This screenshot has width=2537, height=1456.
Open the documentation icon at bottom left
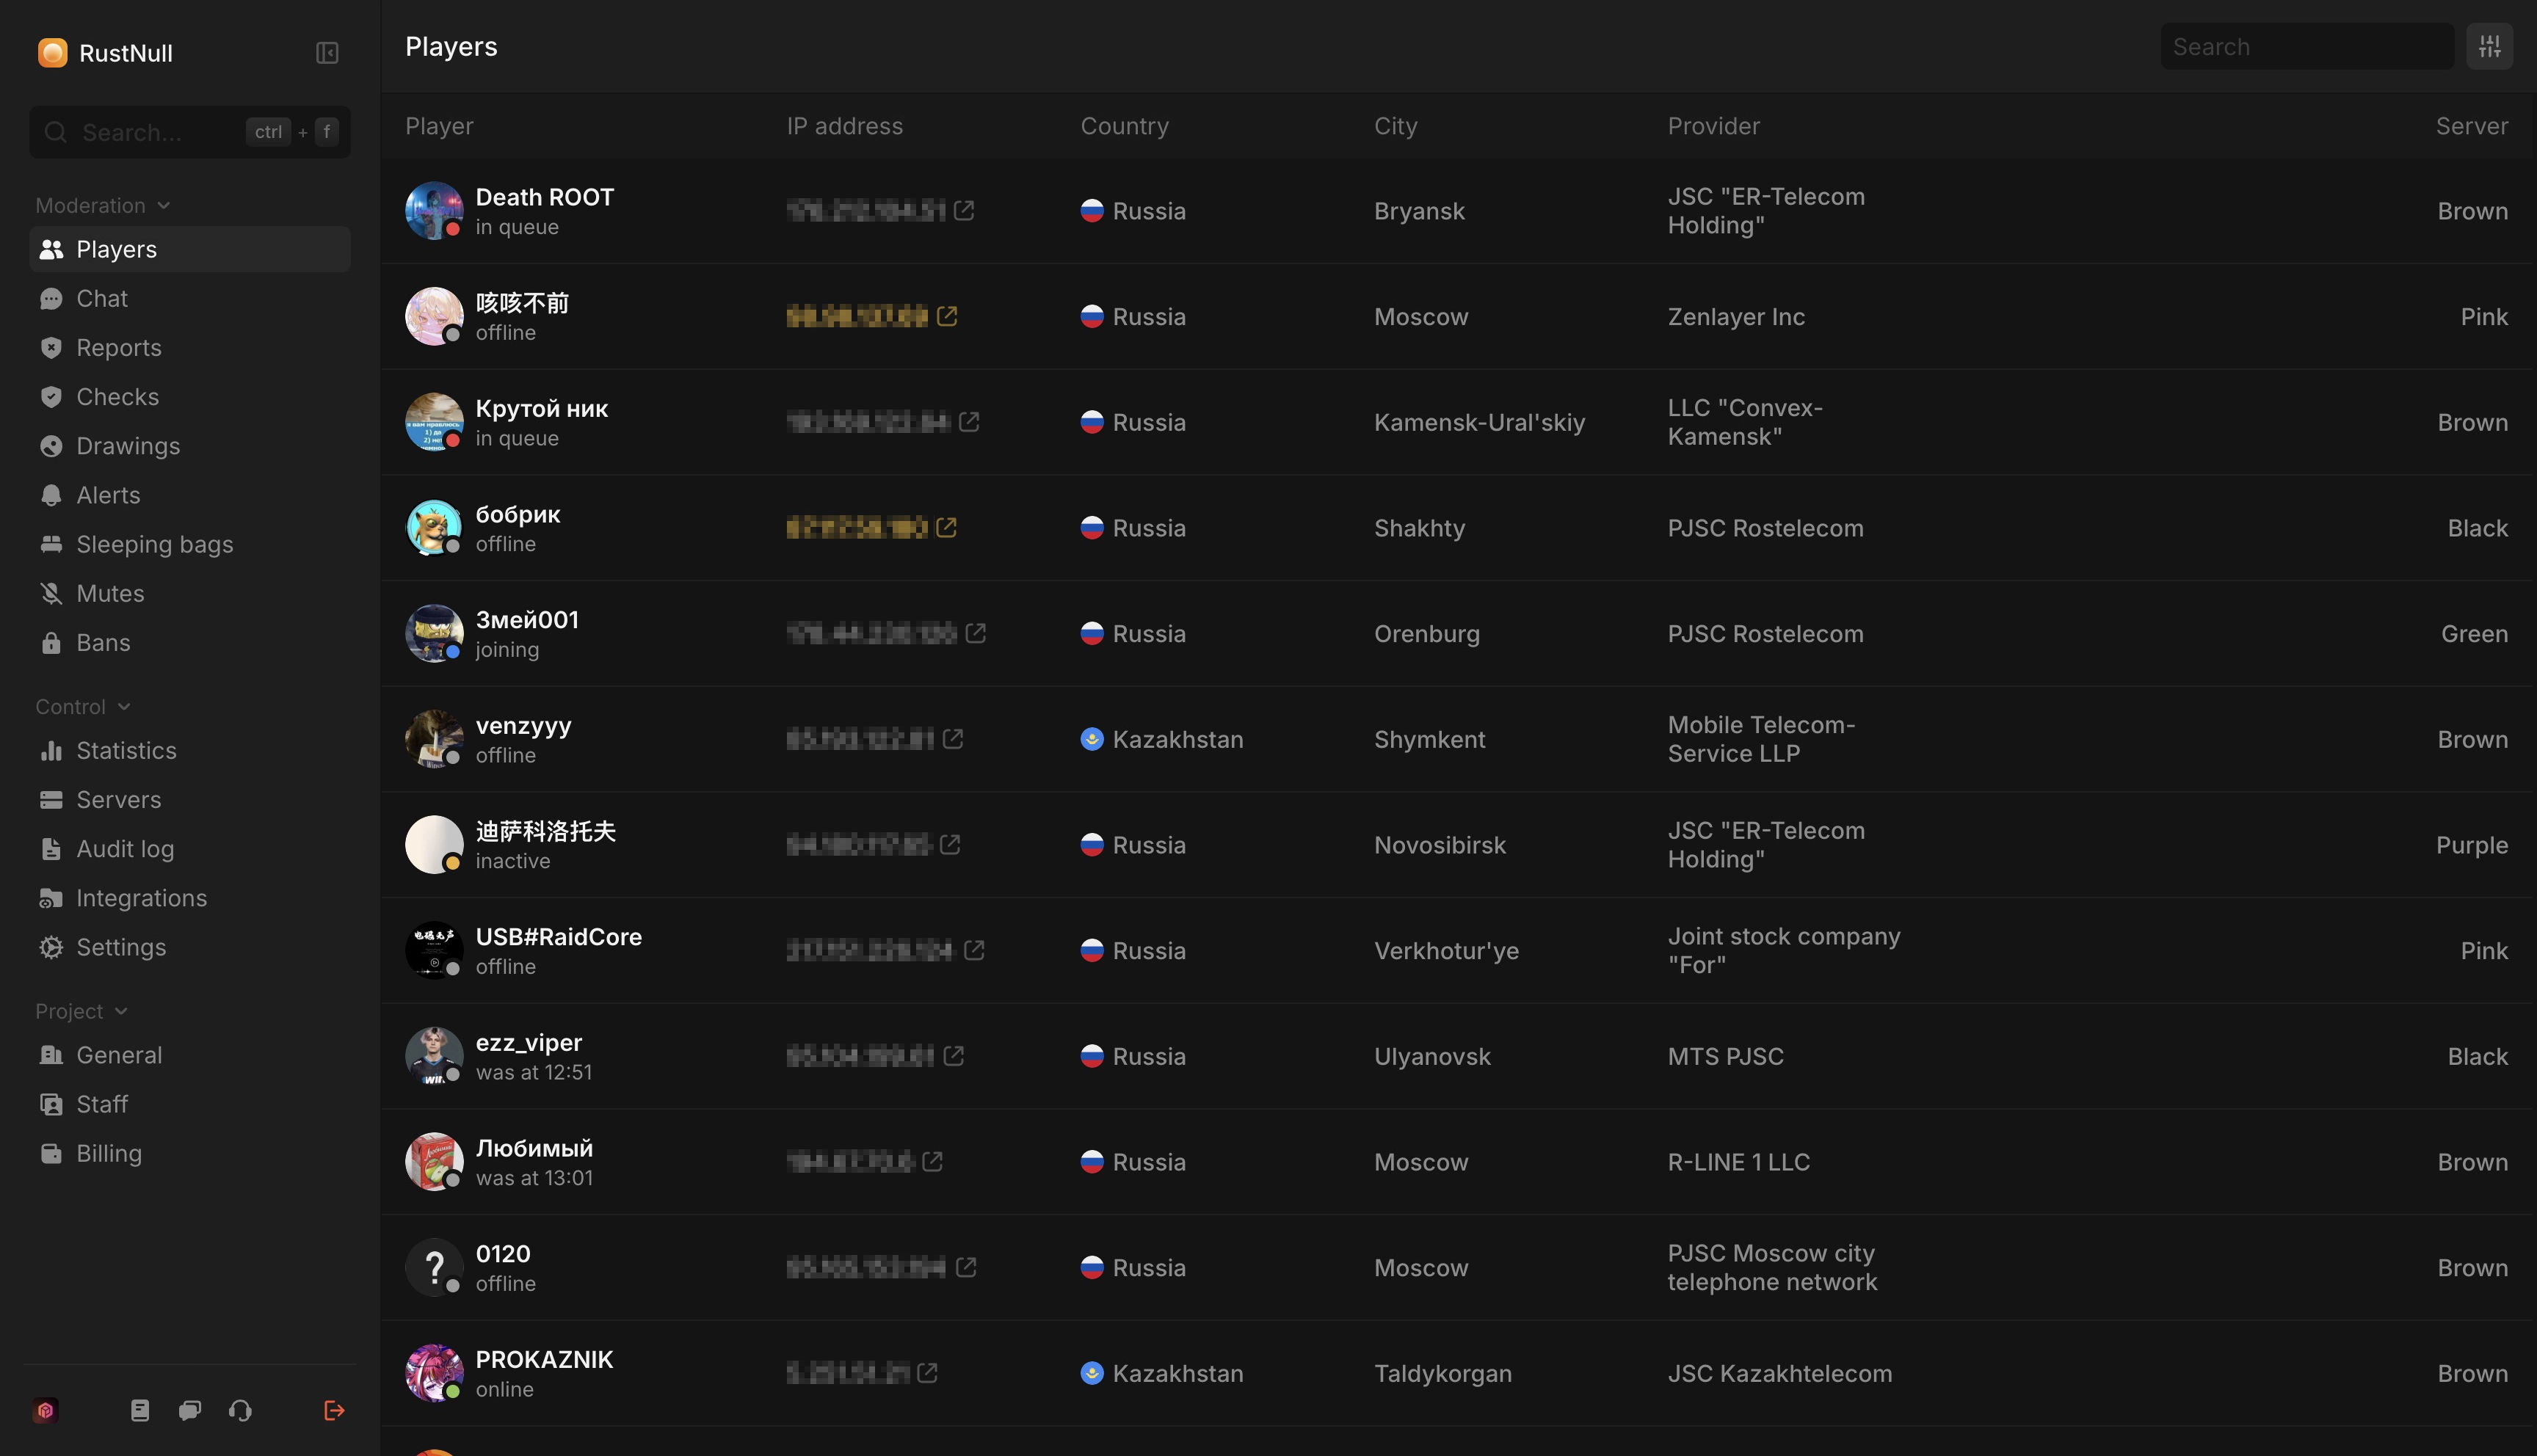[x=140, y=1410]
